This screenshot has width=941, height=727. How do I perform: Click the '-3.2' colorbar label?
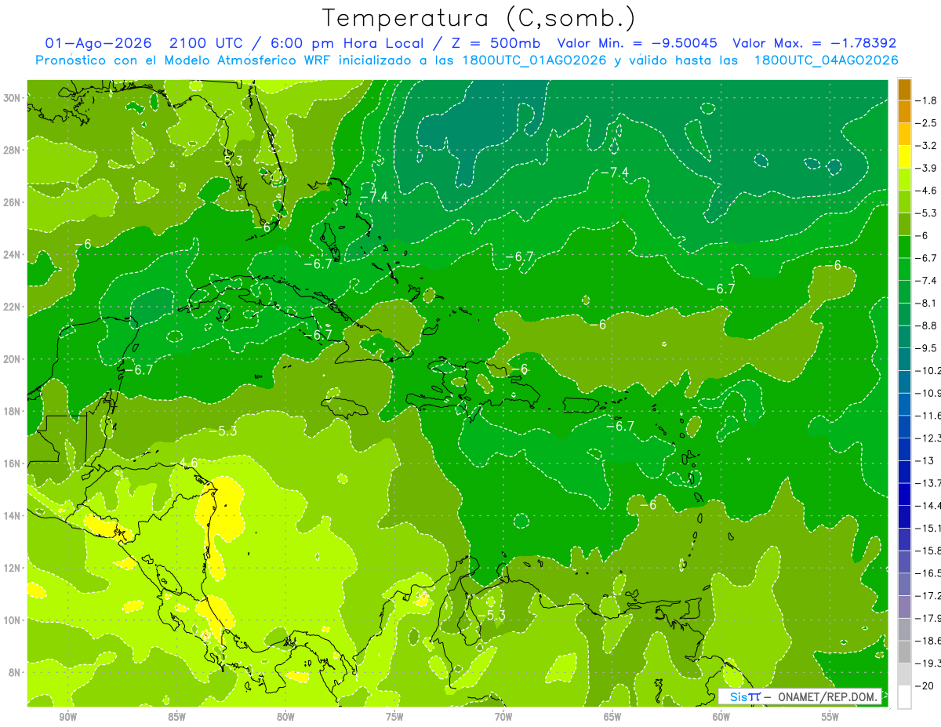pyautogui.click(x=926, y=146)
